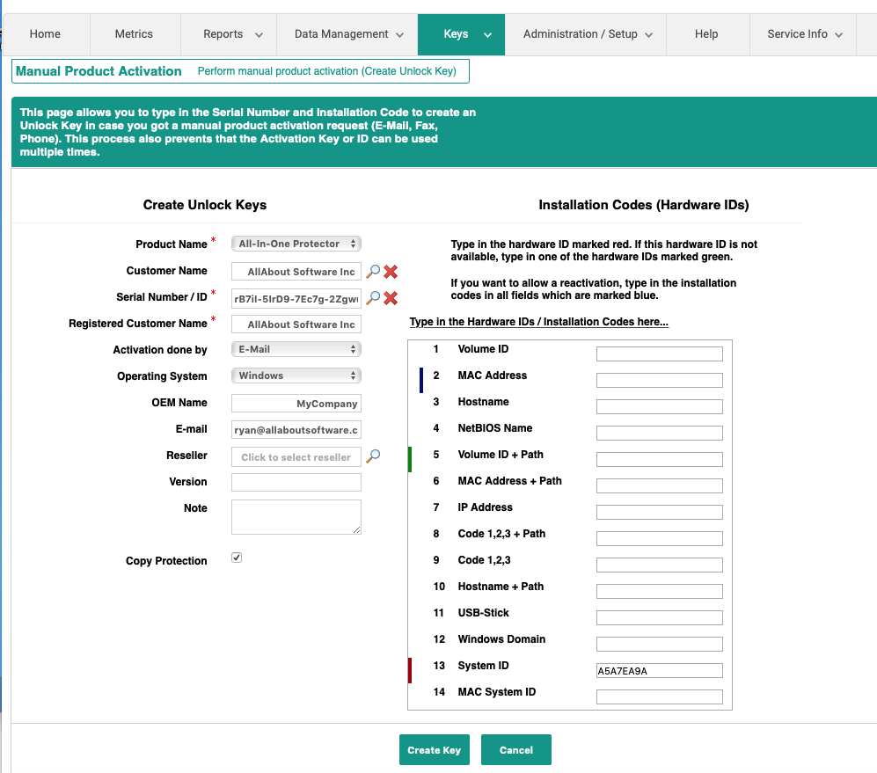This screenshot has height=773, width=877.
Task: Focus the MAC Address input field
Action: (x=659, y=381)
